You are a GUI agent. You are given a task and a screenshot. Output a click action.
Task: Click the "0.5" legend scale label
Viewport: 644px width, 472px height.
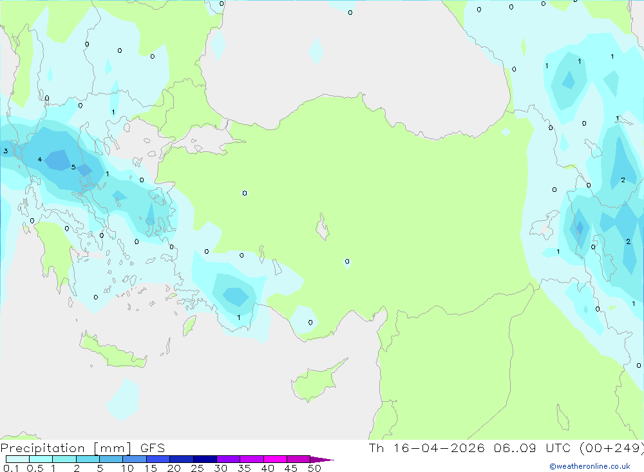(35, 468)
